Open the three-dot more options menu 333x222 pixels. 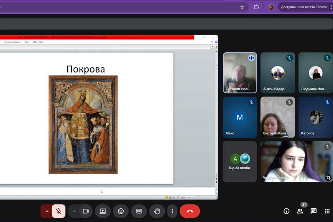coord(172,211)
